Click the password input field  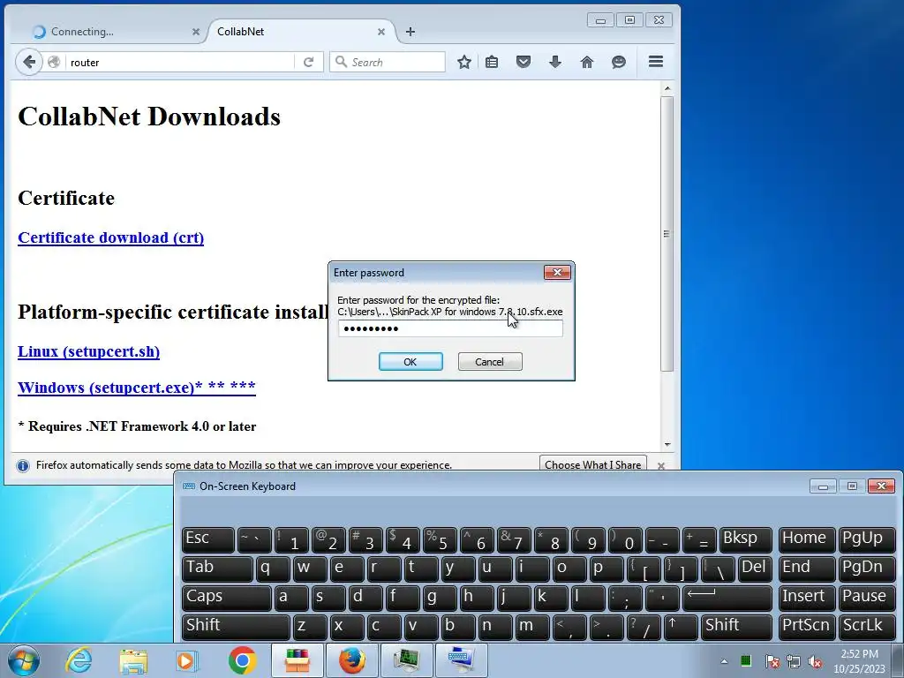(x=450, y=328)
